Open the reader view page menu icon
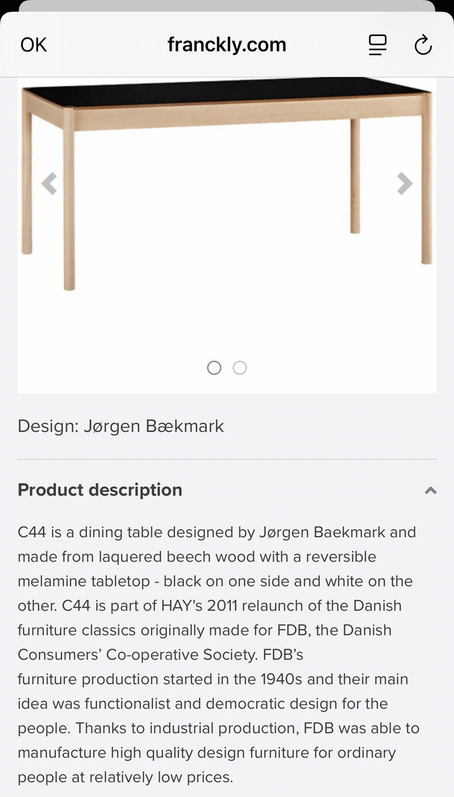 click(377, 45)
